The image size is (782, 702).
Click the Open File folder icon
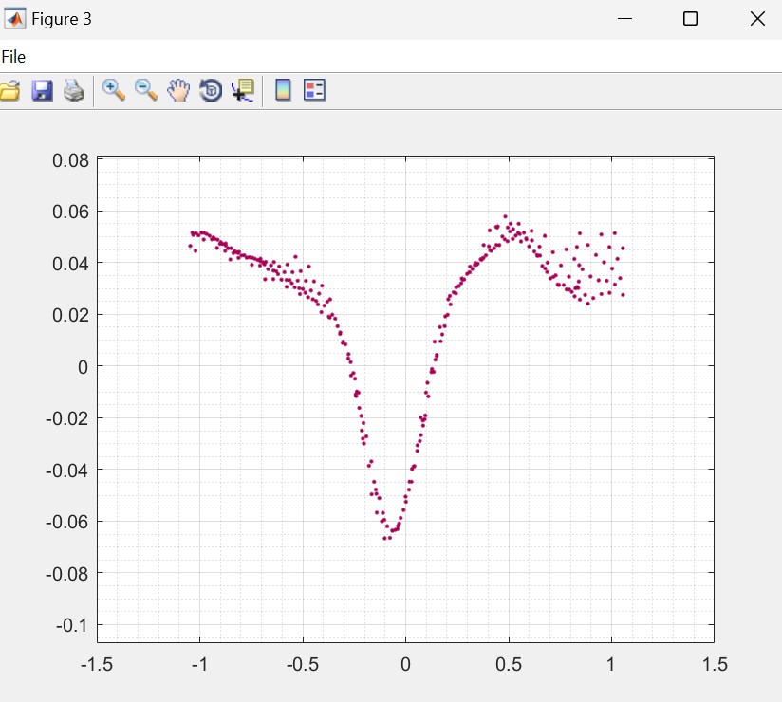(9, 91)
